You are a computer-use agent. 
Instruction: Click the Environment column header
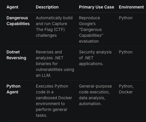[x=131, y=7]
